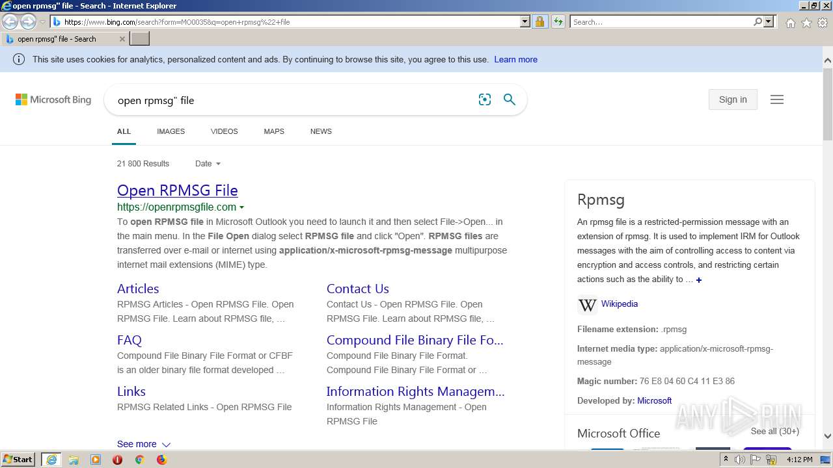Click the IE search magnifier icon

point(758,21)
